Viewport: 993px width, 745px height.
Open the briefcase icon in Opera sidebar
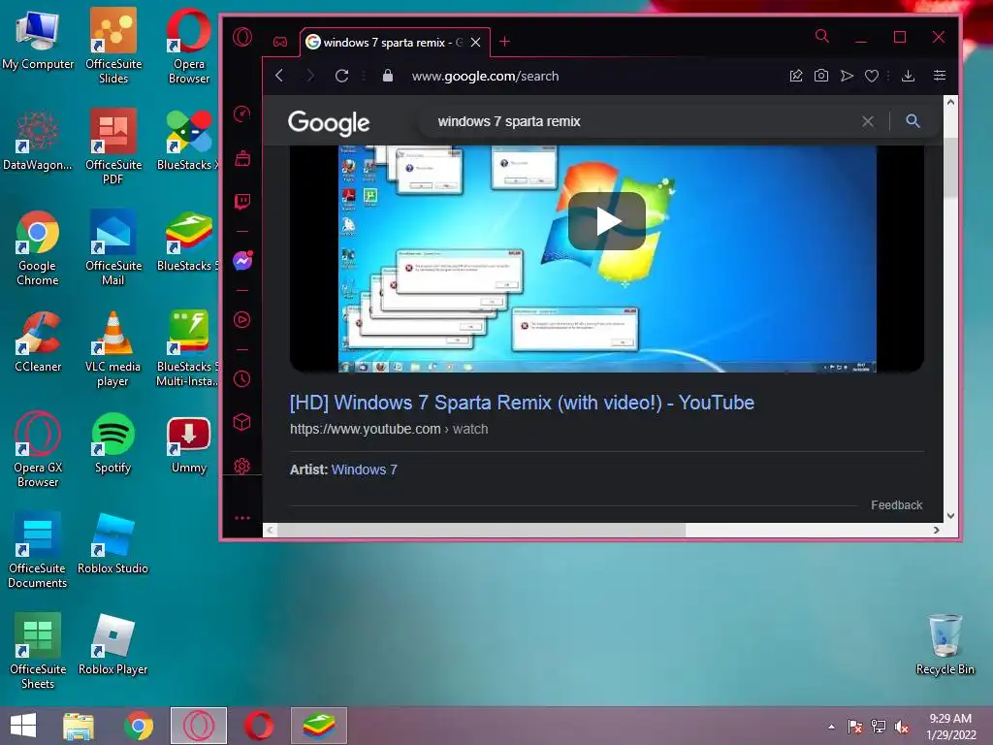(241, 158)
